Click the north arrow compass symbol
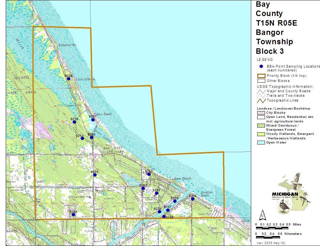Image resolution: width=320 pixels, height=246 pixels. (x=262, y=214)
